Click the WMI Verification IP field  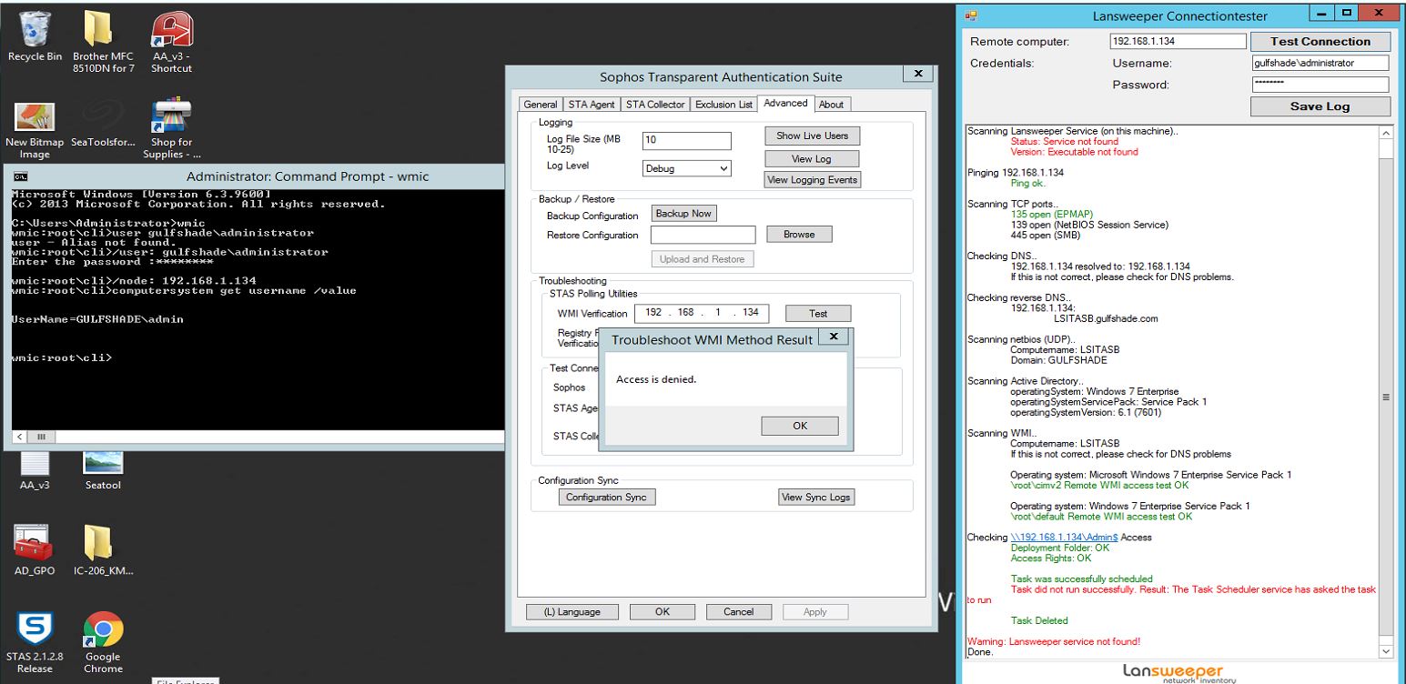701,313
